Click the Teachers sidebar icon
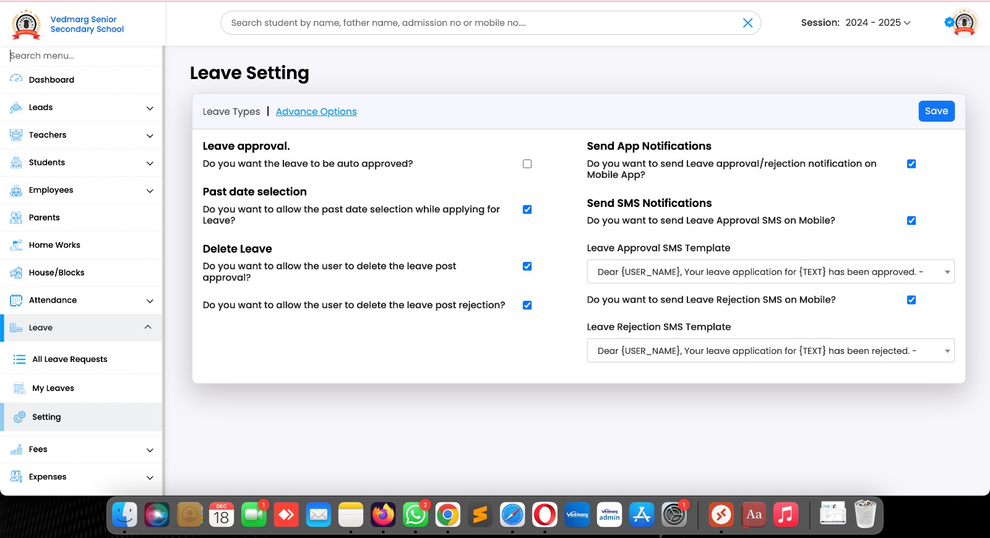The image size is (990, 538). (16, 135)
